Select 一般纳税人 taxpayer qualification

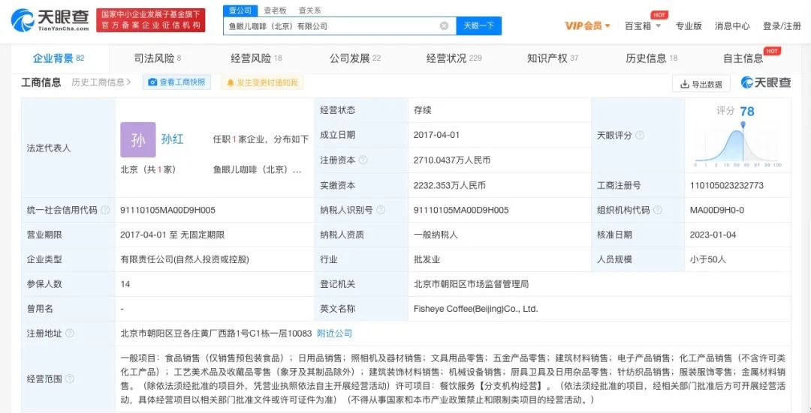point(436,235)
